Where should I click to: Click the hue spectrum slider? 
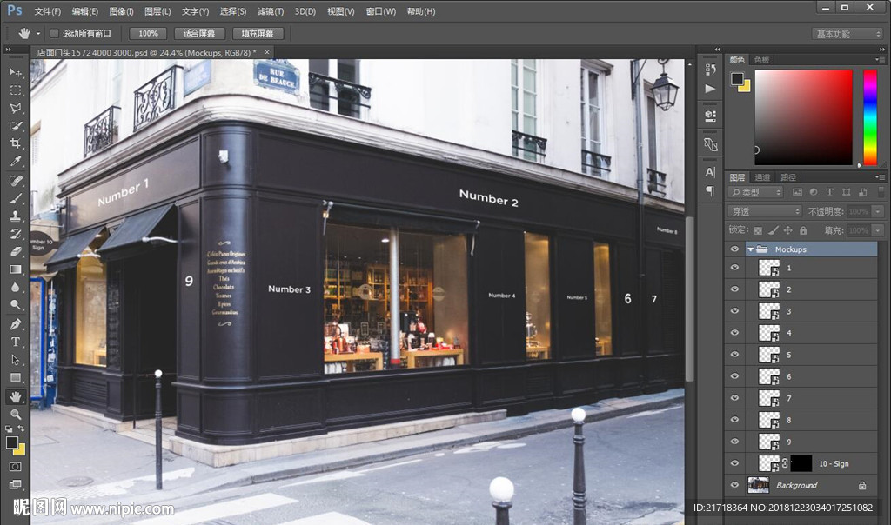pyautogui.click(x=870, y=117)
